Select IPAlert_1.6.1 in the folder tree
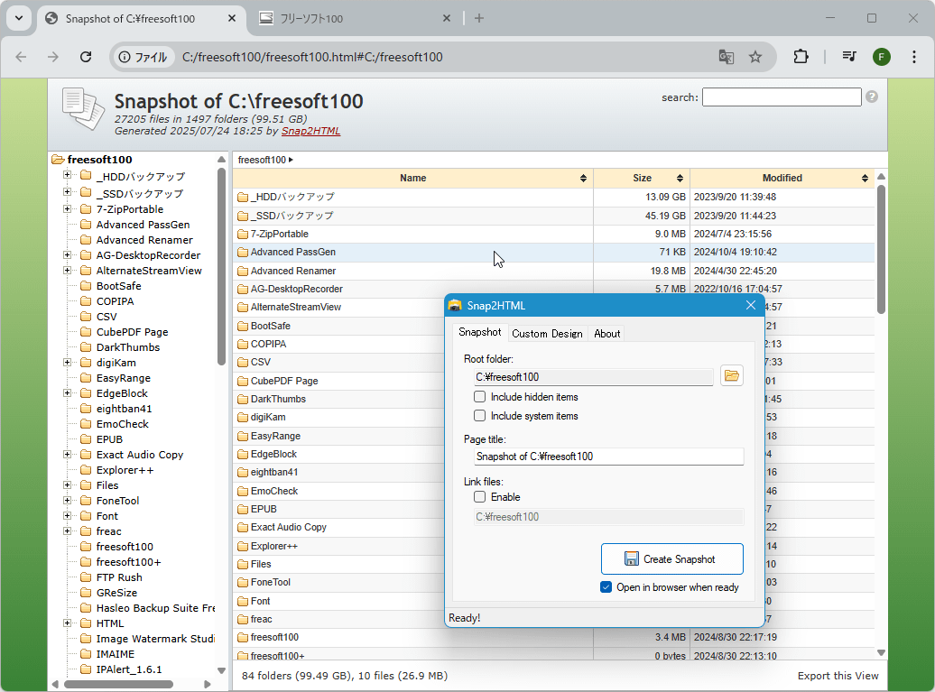 (x=129, y=669)
